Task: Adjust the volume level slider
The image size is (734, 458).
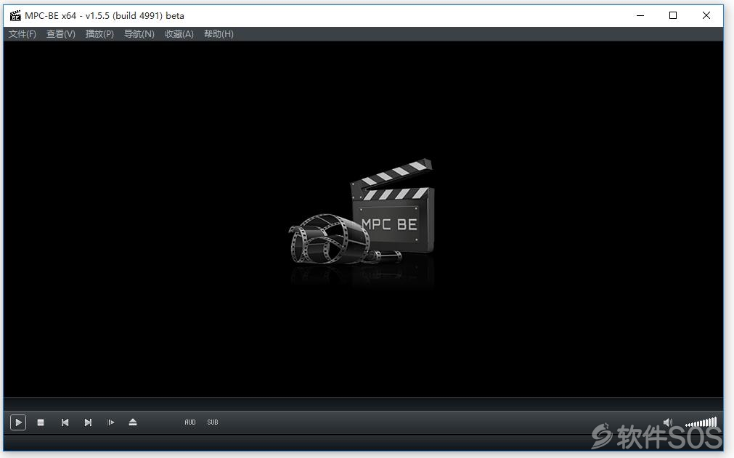Action: pos(701,422)
